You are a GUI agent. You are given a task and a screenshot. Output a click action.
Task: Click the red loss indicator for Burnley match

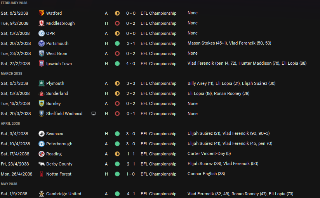click(117, 103)
